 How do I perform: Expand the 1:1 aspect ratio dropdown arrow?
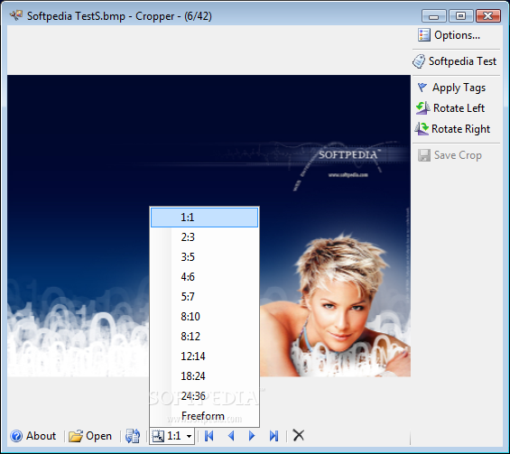pyautogui.click(x=189, y=436)
